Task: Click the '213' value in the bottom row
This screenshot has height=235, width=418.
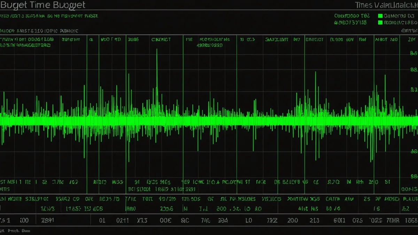Action: pos(314,220)
